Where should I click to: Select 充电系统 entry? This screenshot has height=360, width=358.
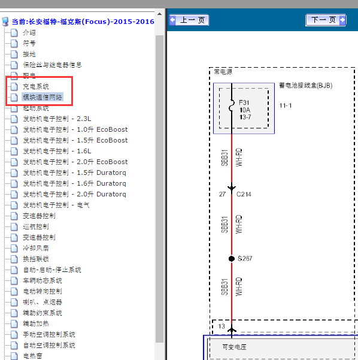36,87
